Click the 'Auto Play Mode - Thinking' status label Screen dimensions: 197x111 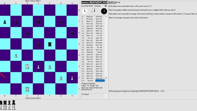pyautogui.click(x=91, y=6)
